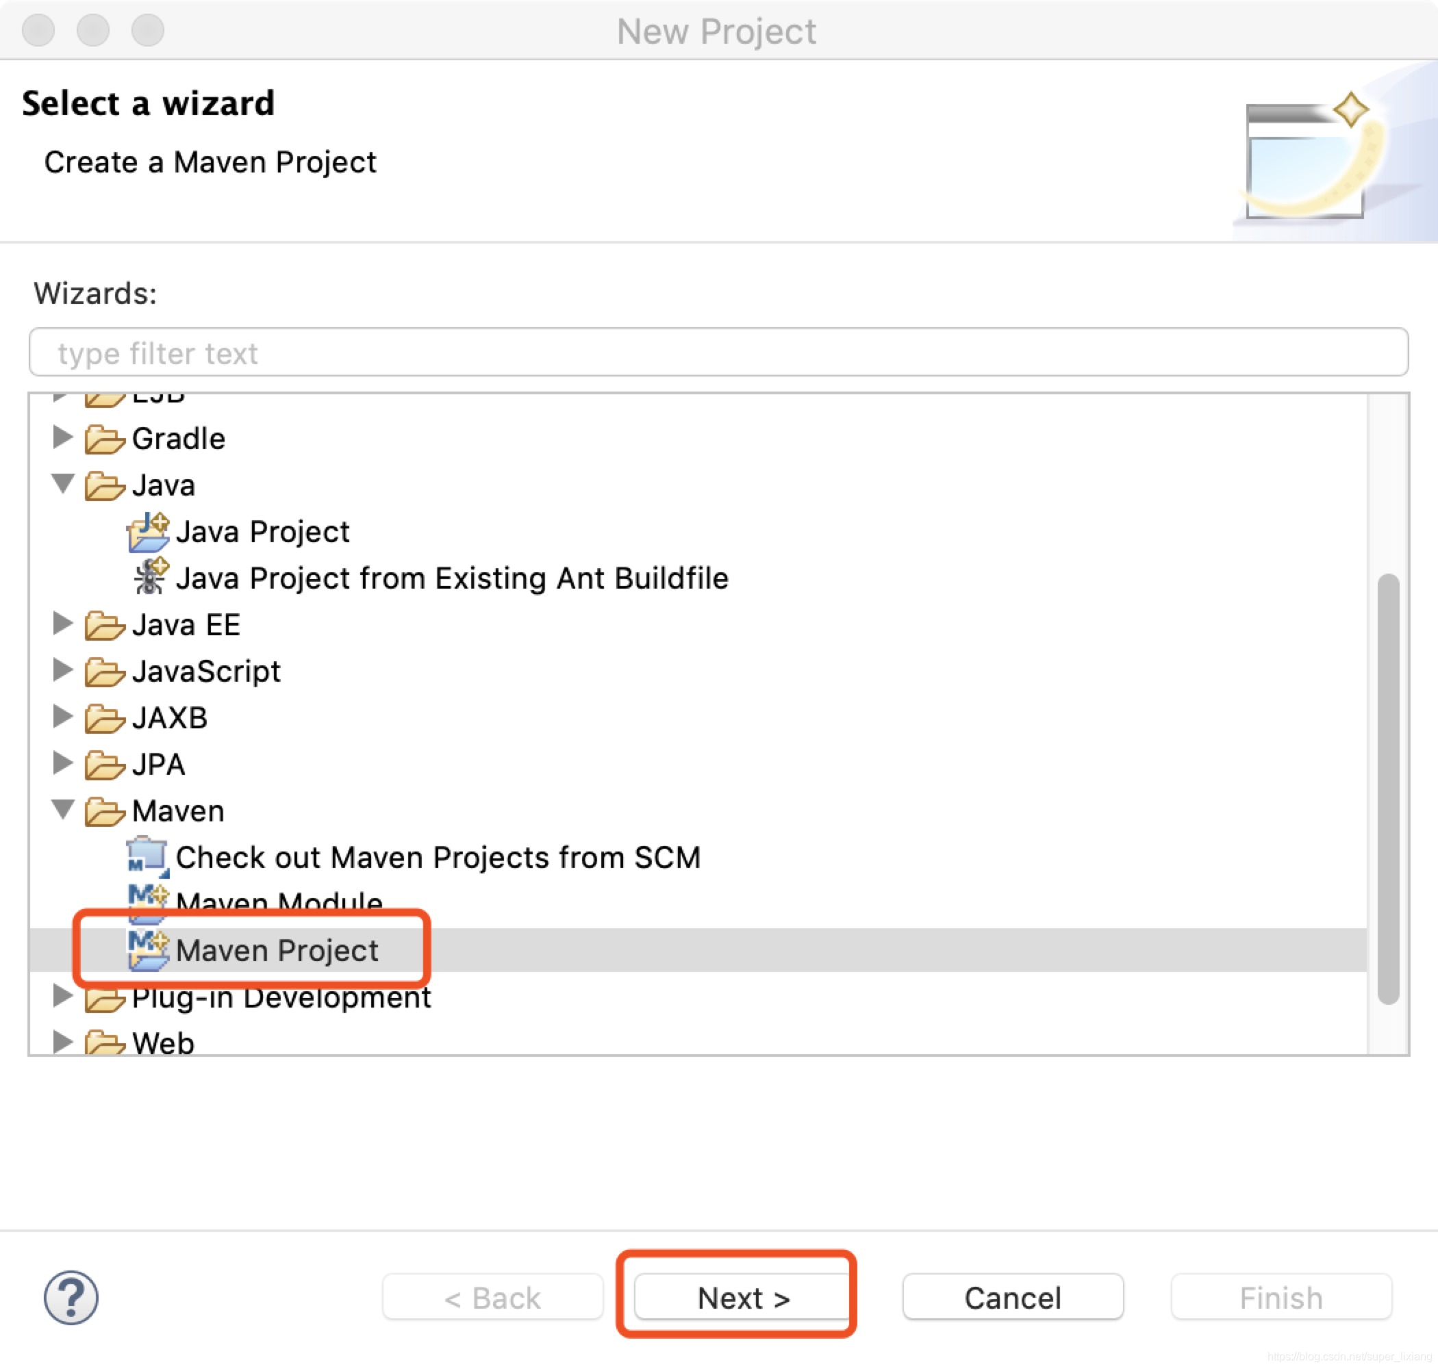The width and height of the screenshot is (1438, 1369).
Task: Expand the JPA category
Action: pyautogui.click(x=64, y=763)
